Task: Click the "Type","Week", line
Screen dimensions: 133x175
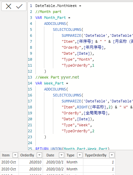Action: point(77,125)
